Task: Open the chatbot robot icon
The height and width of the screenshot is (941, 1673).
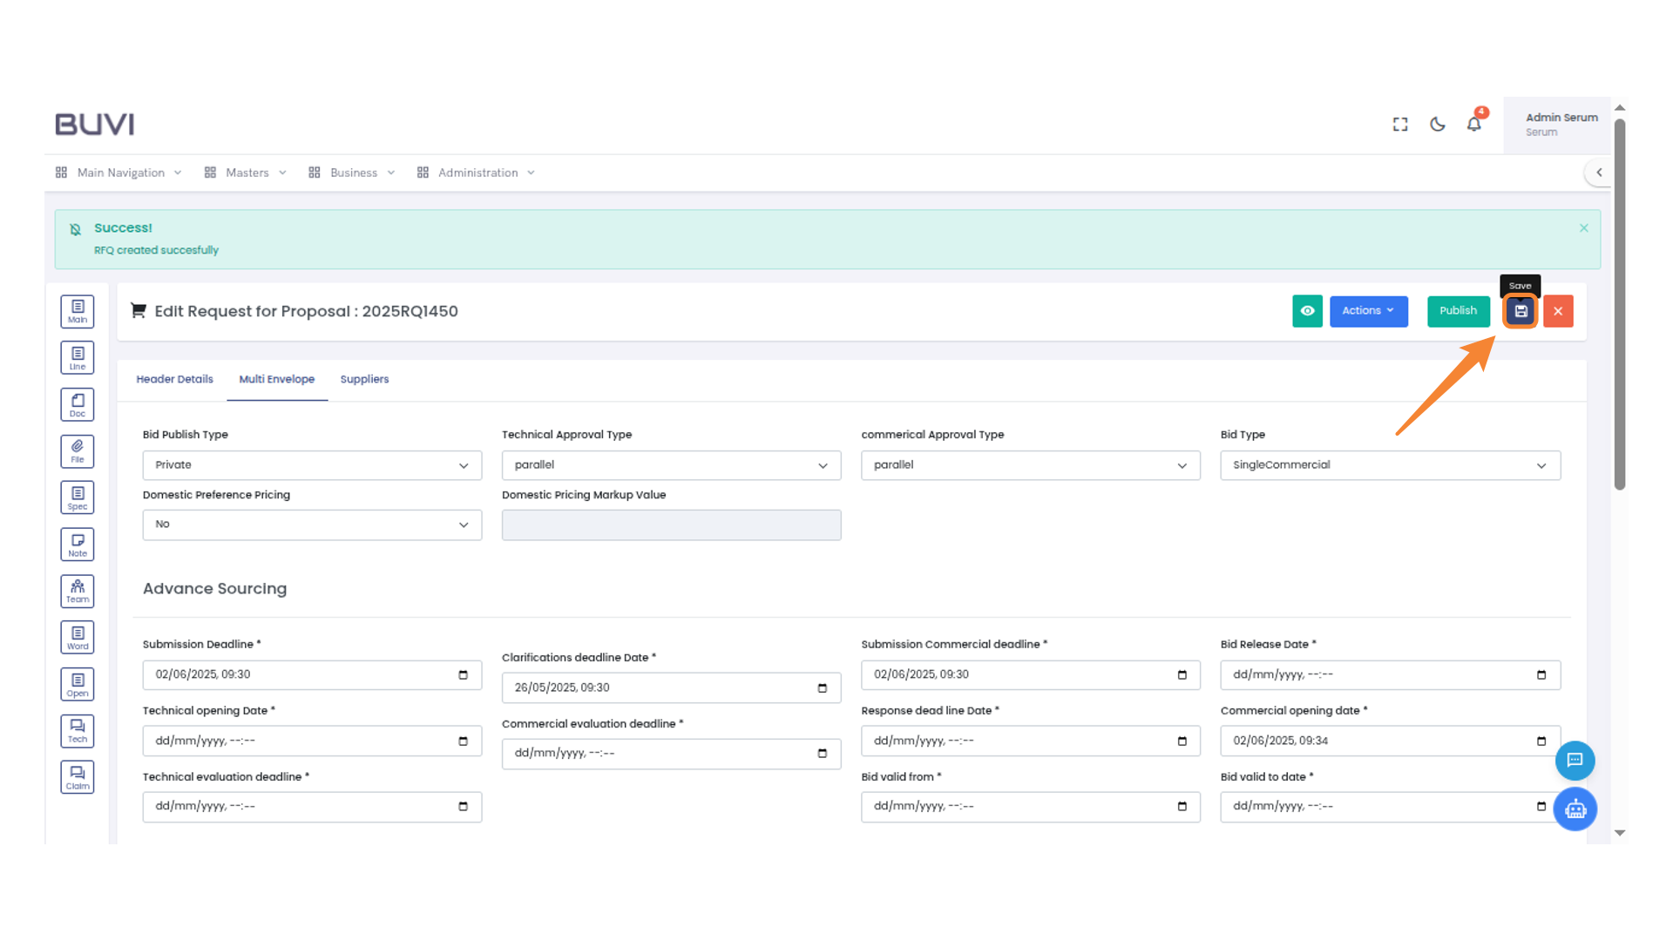Action: pos(1575,809)
